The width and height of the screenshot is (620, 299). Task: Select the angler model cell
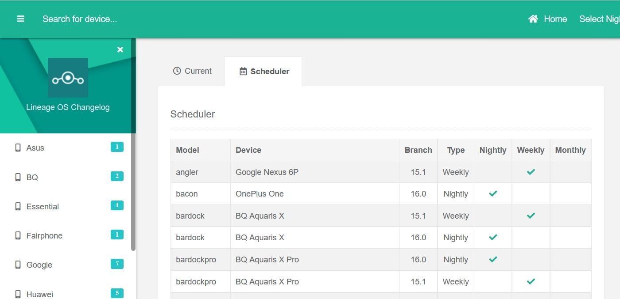point(201,172)
